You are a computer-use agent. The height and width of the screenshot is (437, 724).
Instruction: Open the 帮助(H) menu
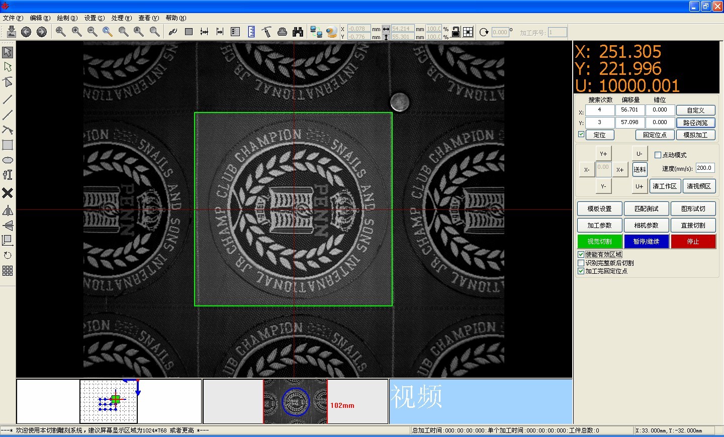click(176, 18)
